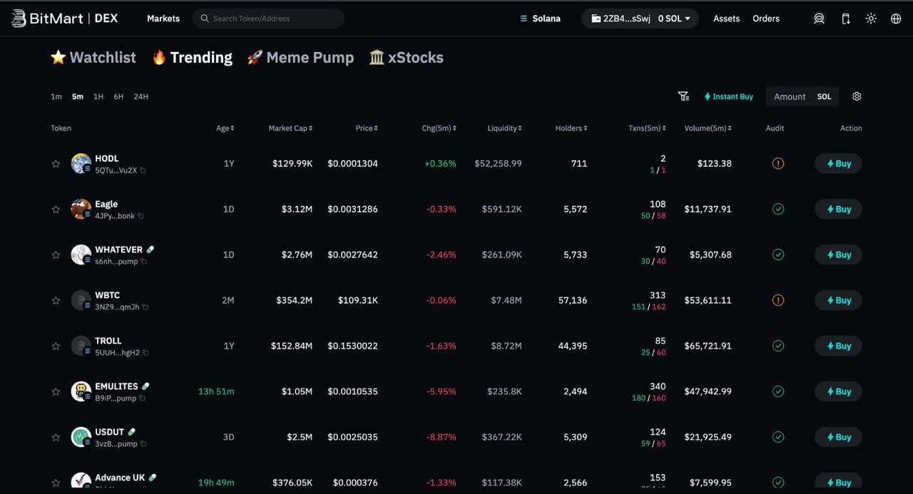Image resolution: width=913 pixels, height=494 pixels.
Task: Copy TROLL token address
Action: 146,353
